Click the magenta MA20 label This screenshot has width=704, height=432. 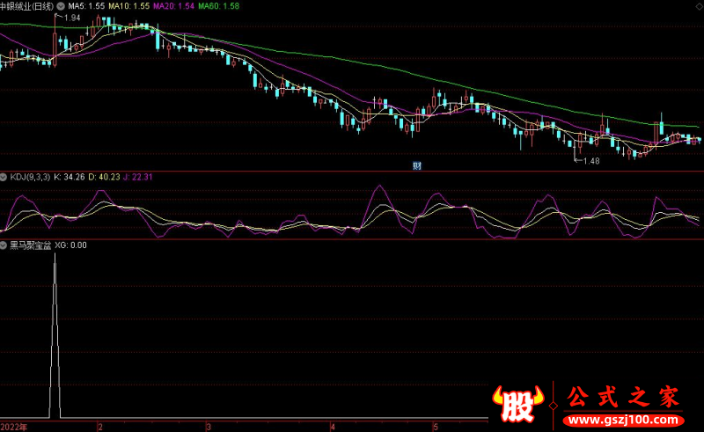172,5
